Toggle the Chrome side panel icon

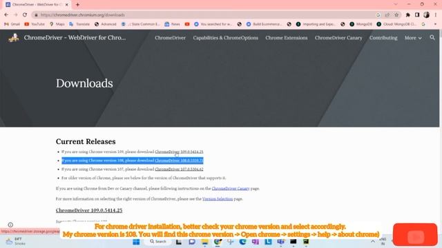(x=417, y=15)
